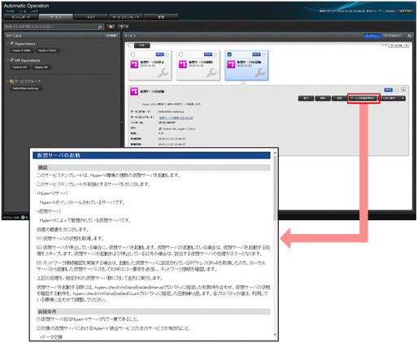Open the ヘルプ menu

[x=34, y=11]
